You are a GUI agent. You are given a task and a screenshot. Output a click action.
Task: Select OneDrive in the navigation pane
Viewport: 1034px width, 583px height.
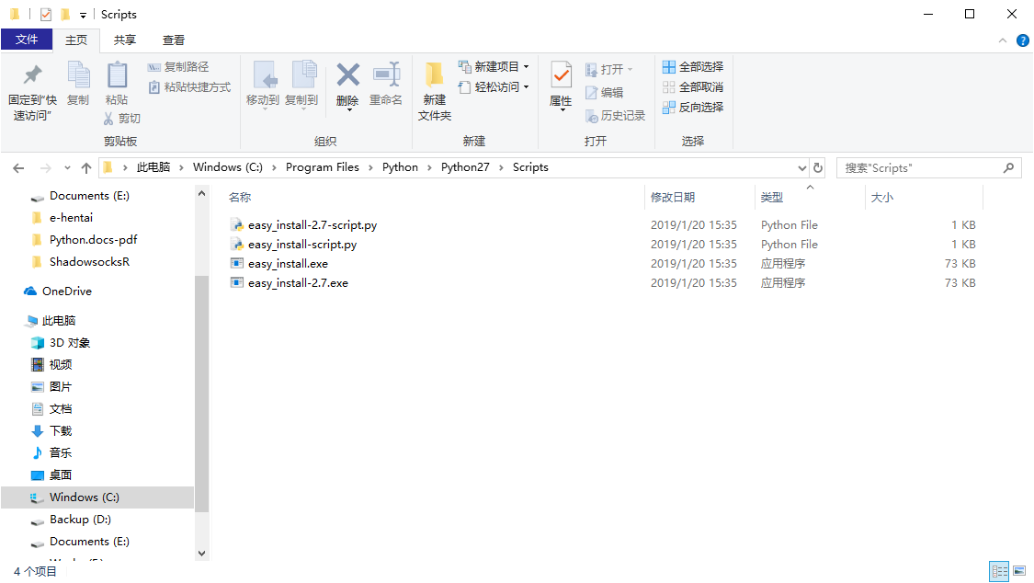click(66, 291)
